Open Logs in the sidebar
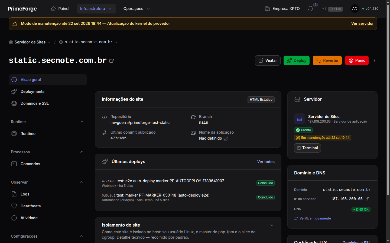The image size is (390, 243). (x=48, y=194)
